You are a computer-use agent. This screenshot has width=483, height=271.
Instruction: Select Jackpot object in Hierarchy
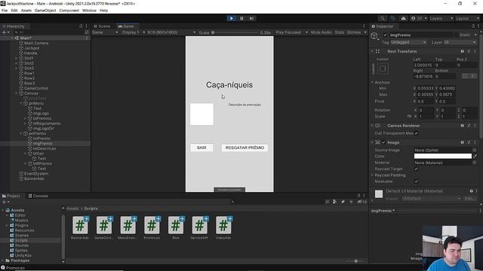coord(32,48)
